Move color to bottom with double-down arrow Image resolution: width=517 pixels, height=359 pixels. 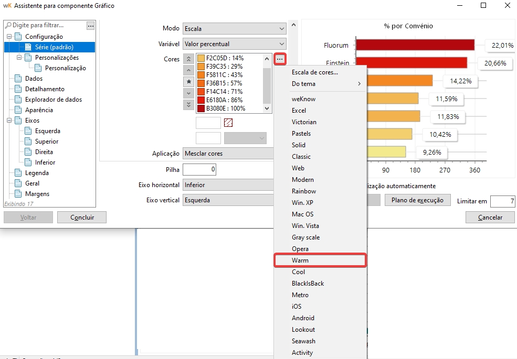[189, 105]
